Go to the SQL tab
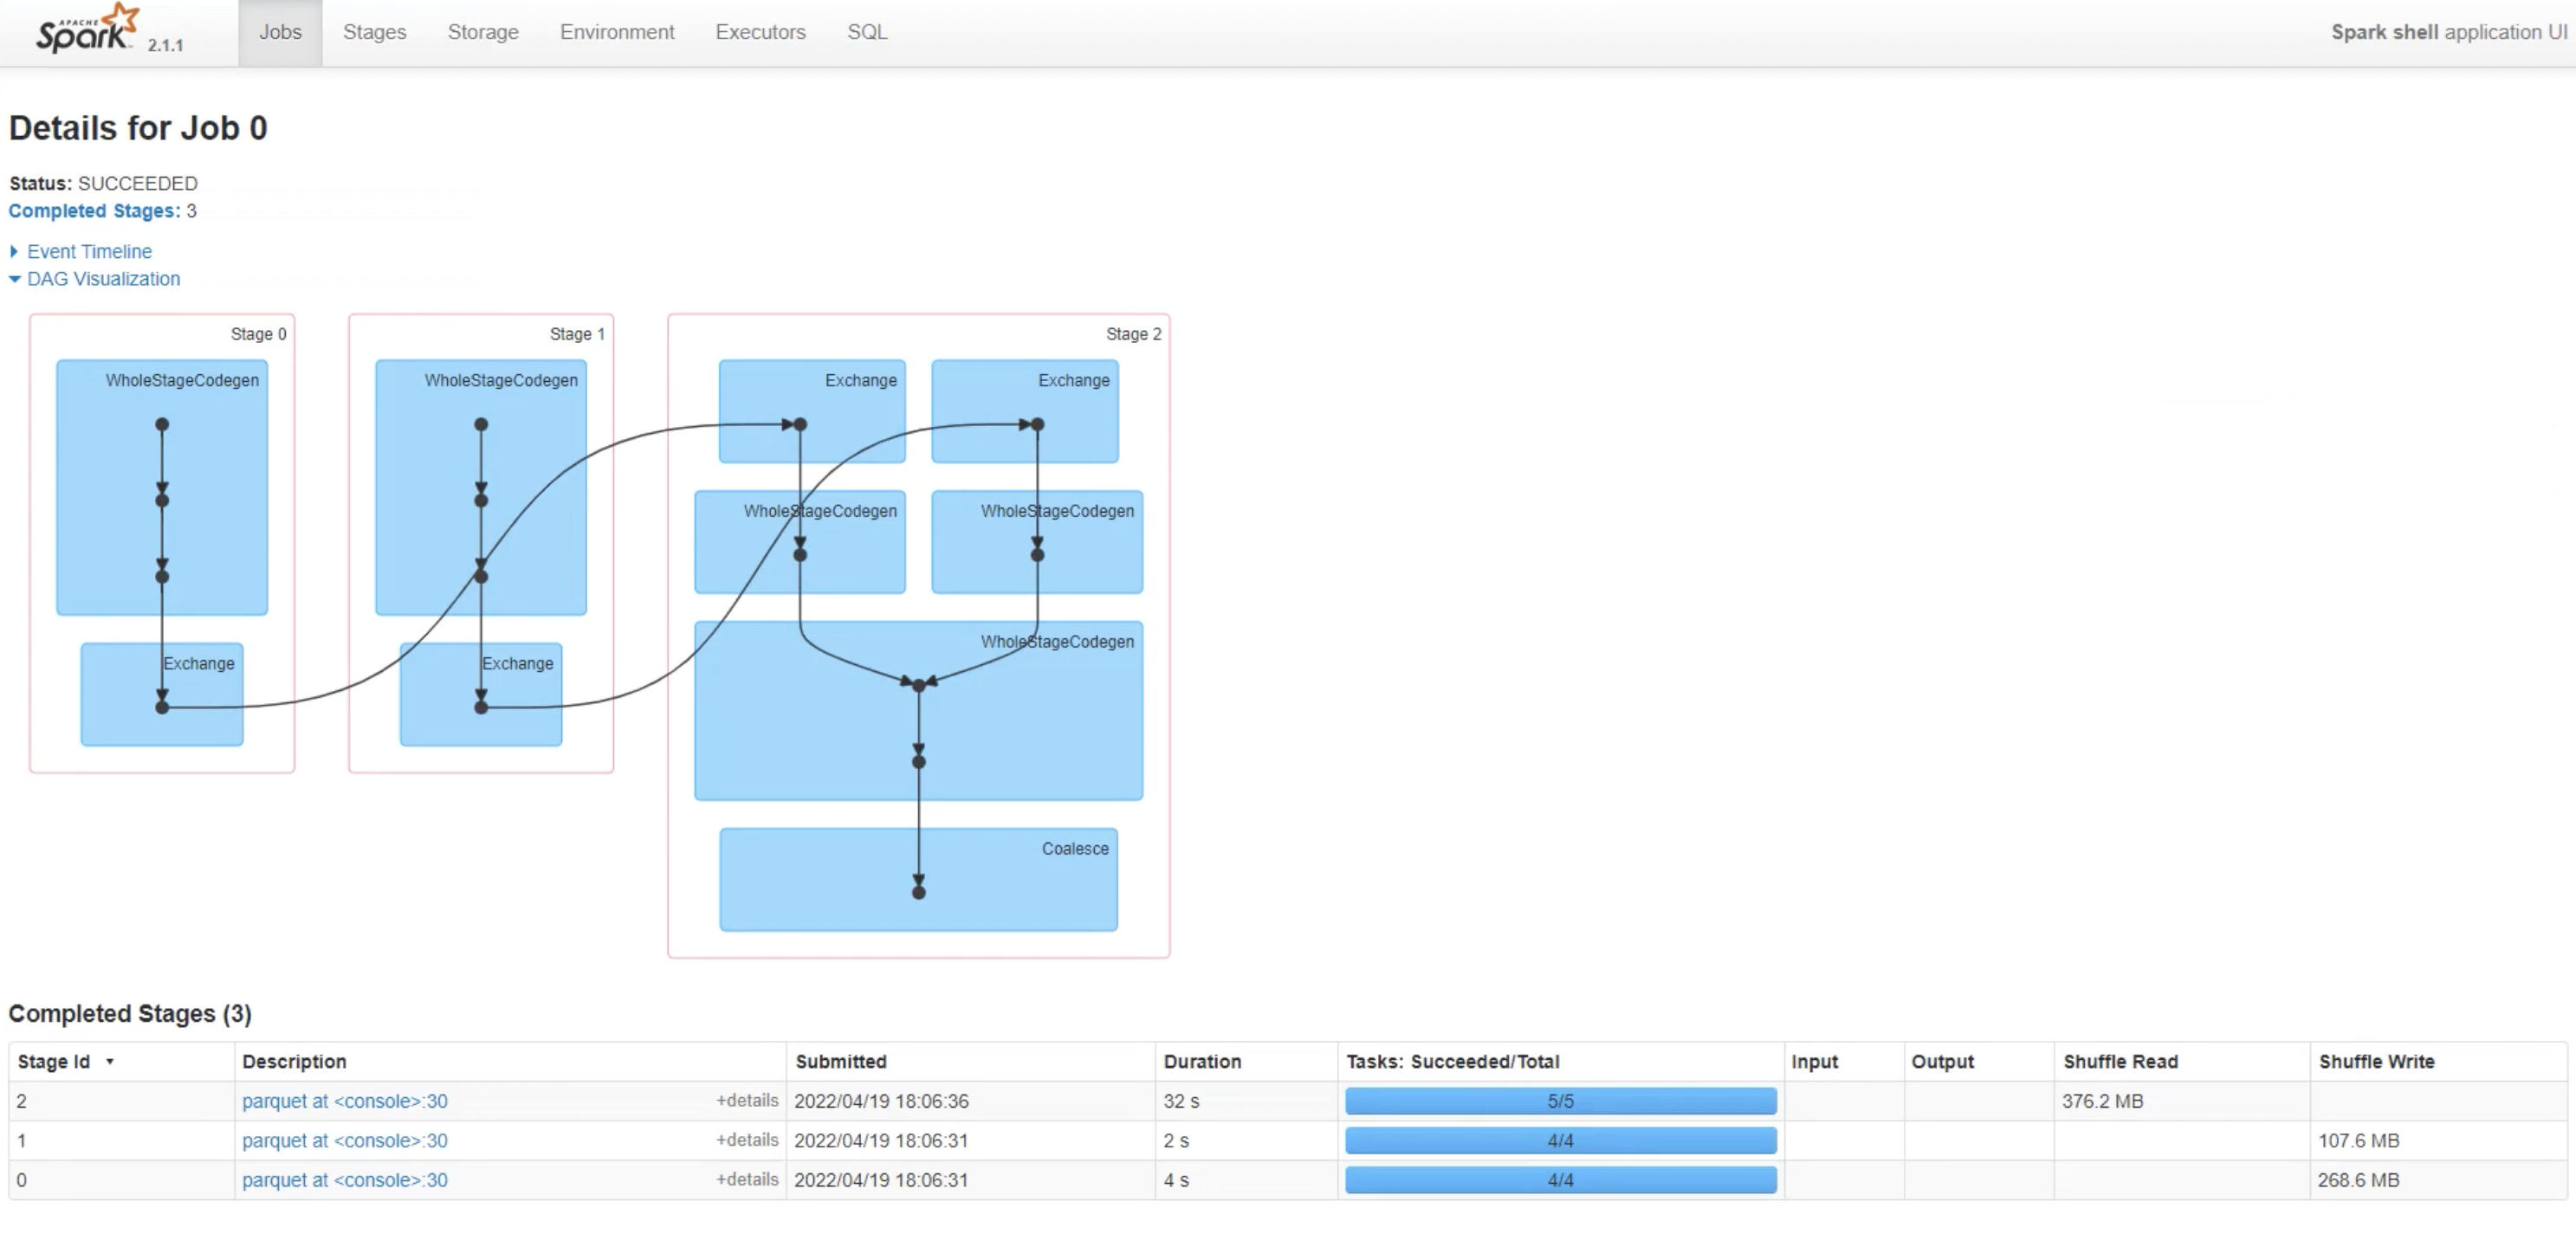The width and height of the screenshot is (2576, 1234). (x=866, y=32)
